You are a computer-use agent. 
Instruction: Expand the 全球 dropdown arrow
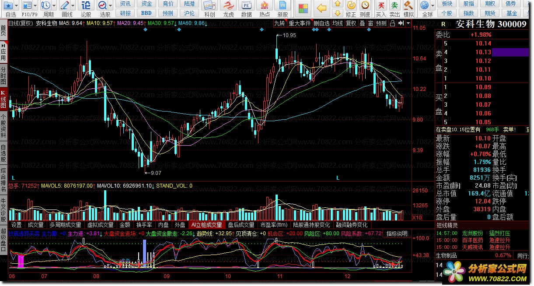coord(432,5)
